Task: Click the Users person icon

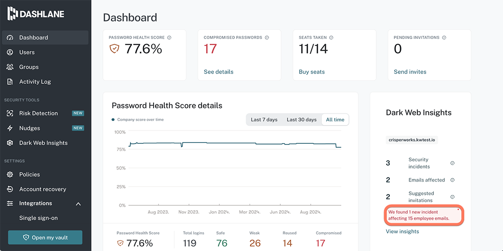Action: (10, 52)
